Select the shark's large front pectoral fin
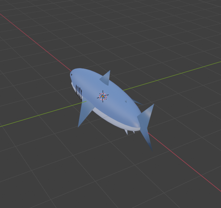221x208 pixels. click(x=84, y=112)
